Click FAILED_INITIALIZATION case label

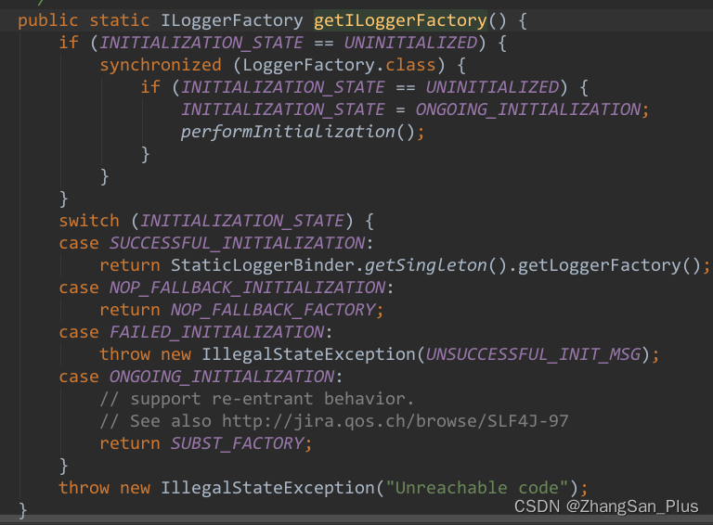[x=217, y=332]
